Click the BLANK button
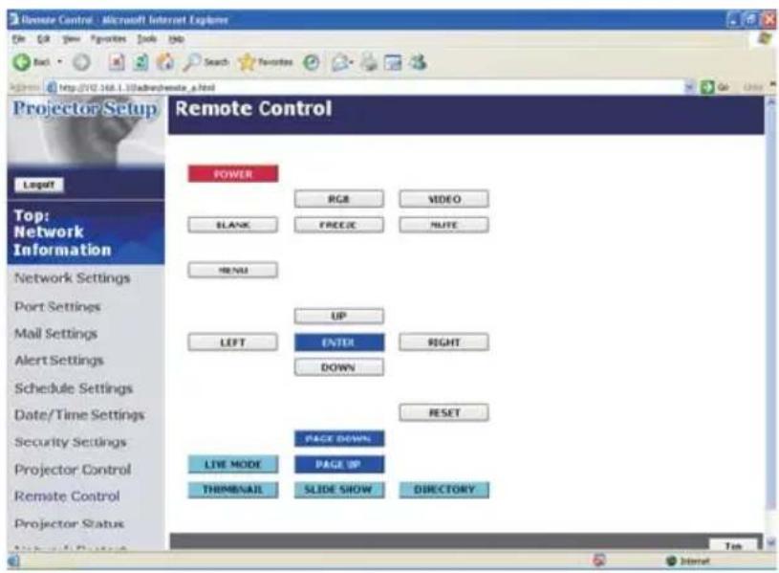The image size is (779, 573). [233, 225]
